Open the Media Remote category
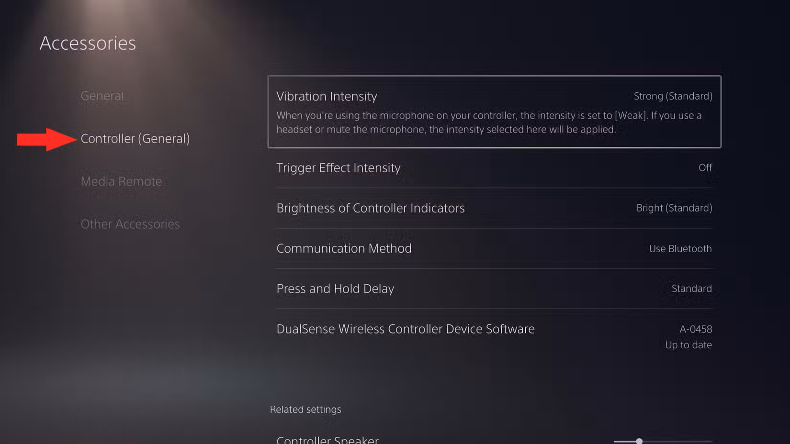The height and width of the screenshot is (444, 790). click(121, 181)
